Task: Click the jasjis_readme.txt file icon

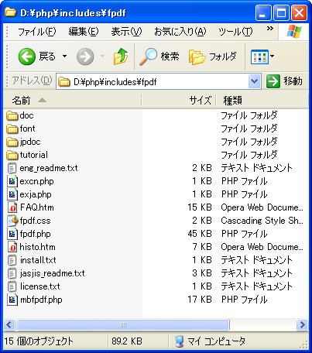Action: (x=12, y=273)
